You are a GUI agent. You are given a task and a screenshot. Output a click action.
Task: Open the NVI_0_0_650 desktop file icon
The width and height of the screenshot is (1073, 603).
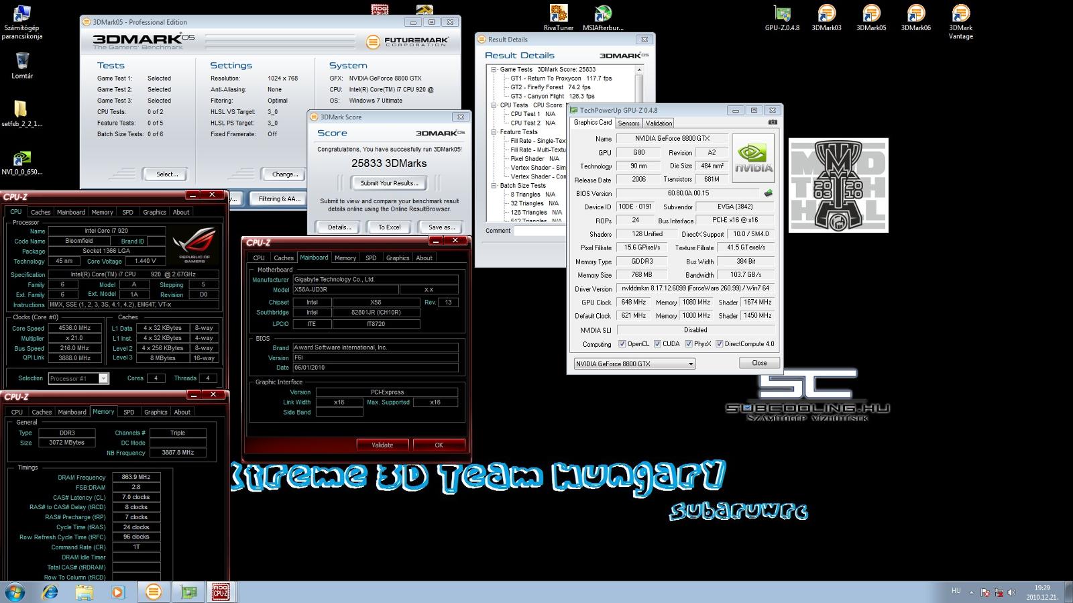pos(21,162)
